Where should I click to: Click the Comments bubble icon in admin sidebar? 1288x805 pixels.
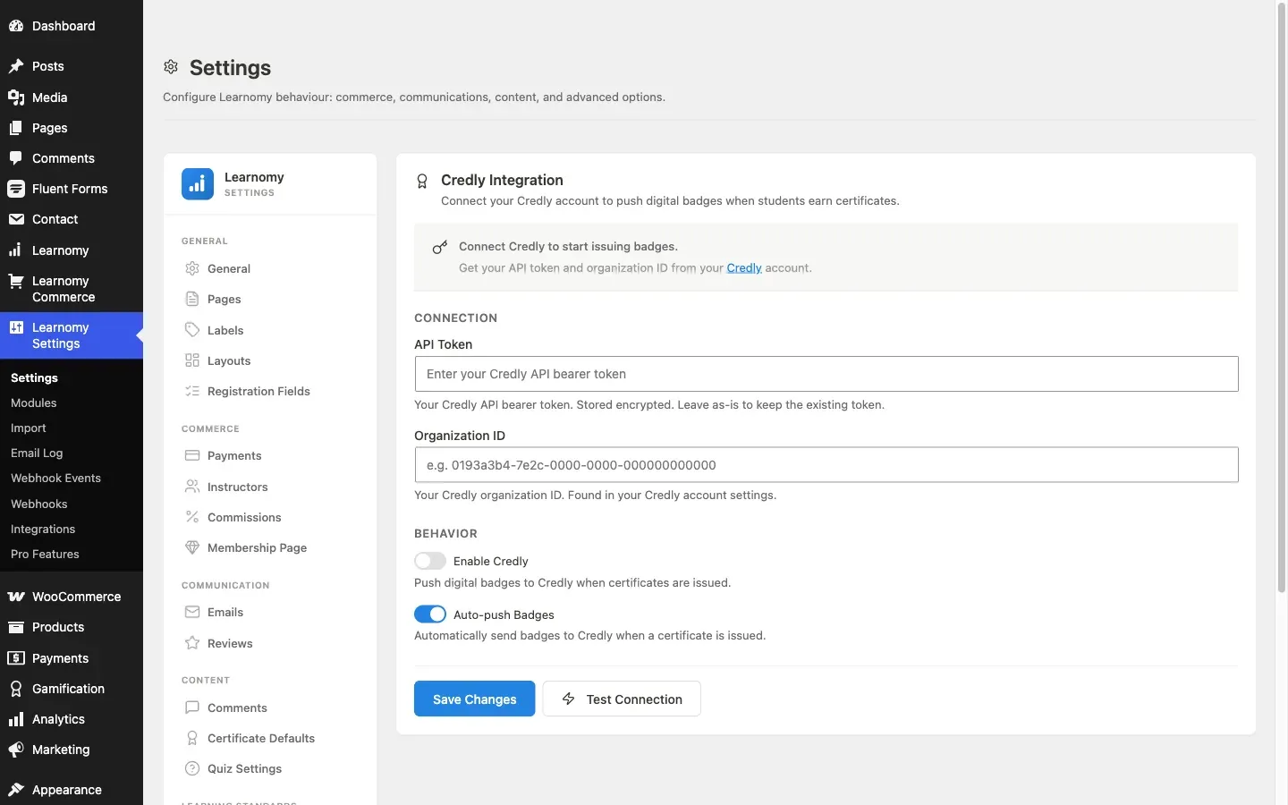click(16, 158)
